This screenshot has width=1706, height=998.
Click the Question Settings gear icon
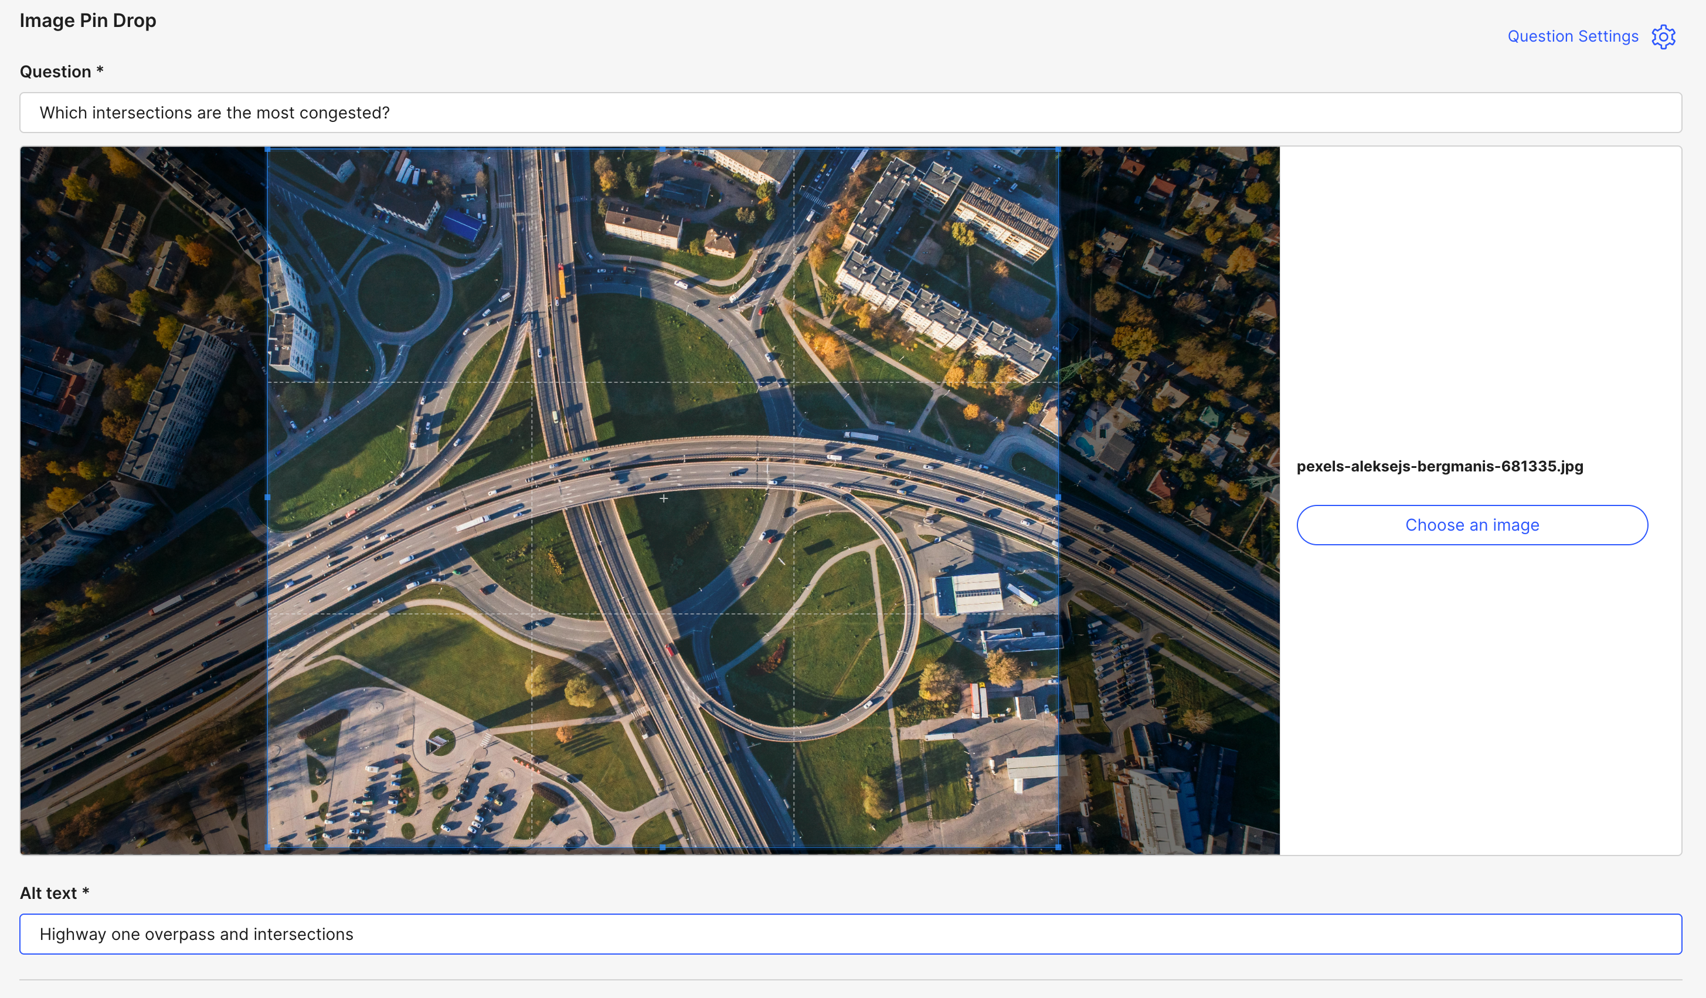coord(1663,36)
